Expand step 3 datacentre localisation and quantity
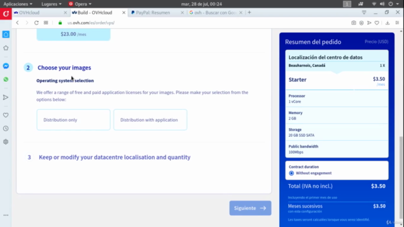This screenshot has width=404, height=227. (114, 157)
